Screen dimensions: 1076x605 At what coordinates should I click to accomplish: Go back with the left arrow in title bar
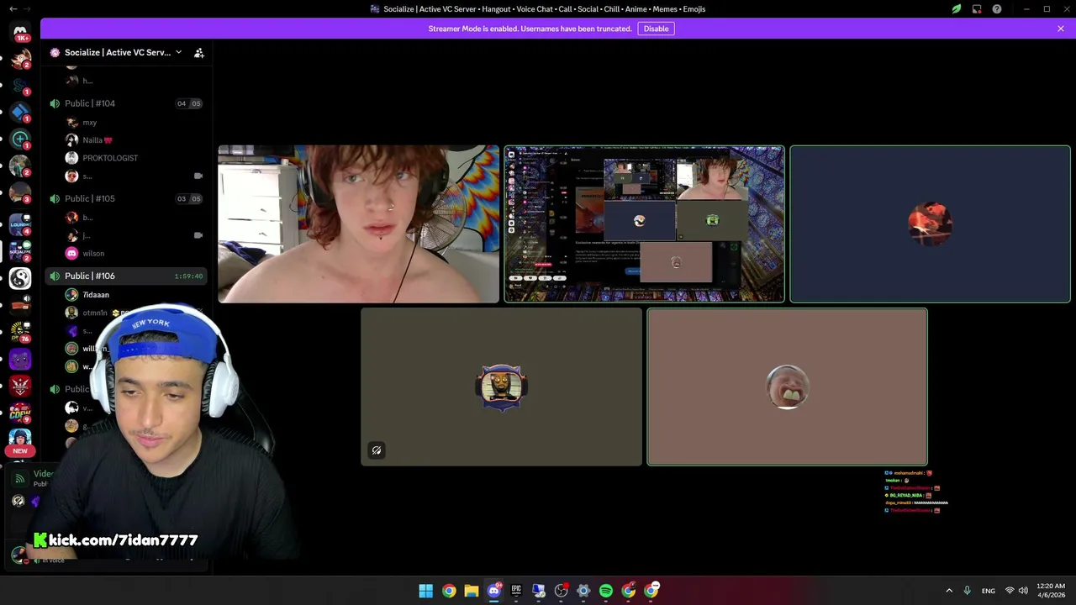tap(13, 9)
